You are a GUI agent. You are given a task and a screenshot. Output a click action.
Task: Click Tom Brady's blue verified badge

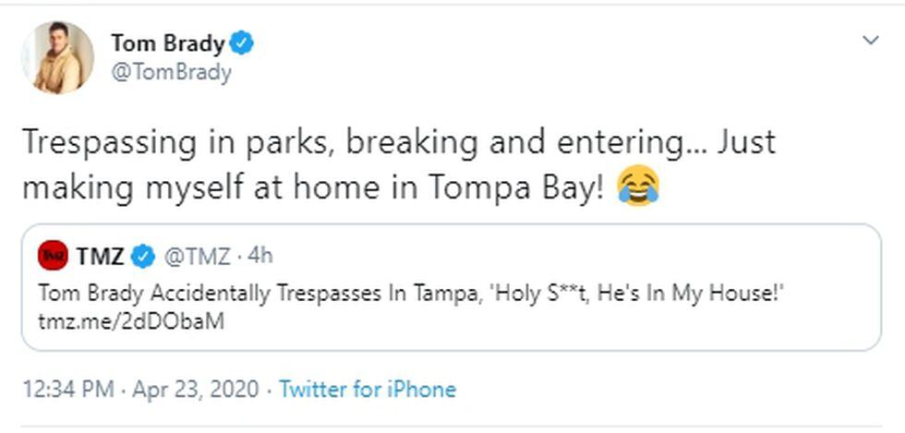click(x=243, y=42)
